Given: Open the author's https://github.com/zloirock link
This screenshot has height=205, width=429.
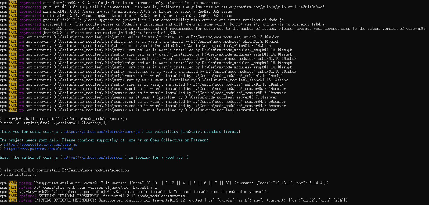Looking at the screenshot, I should 93,157.
